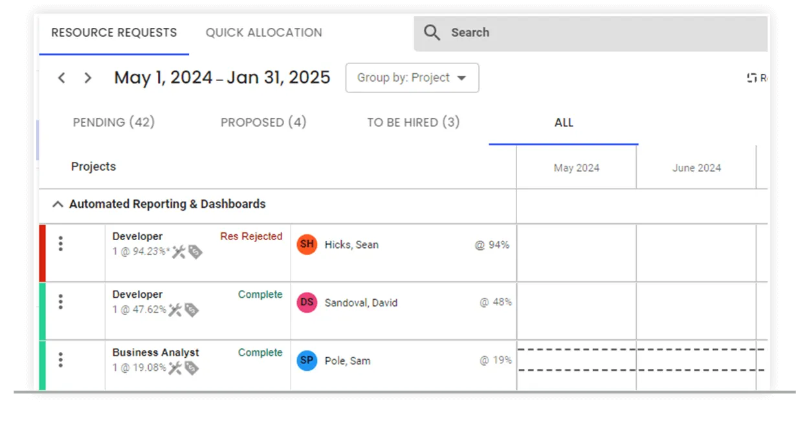Select the Pending (42) tab
The height and width of the screenshot is (422, 809).
[x=114, y=122]
